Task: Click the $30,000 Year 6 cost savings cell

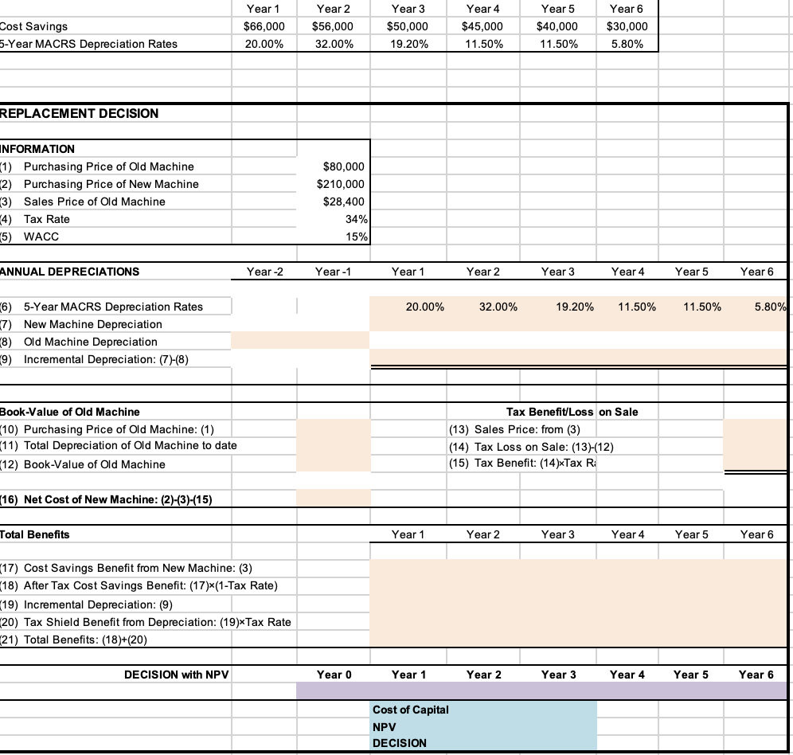Action: coord(627,26)
